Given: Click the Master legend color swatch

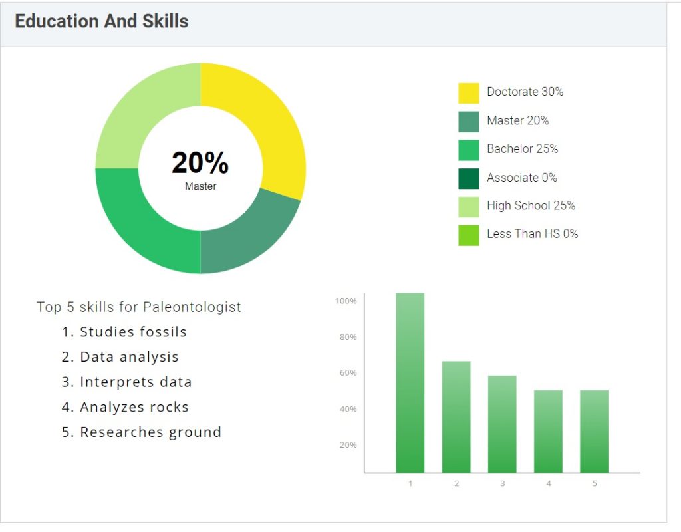Looking at the screenshot, I should 469,122.
